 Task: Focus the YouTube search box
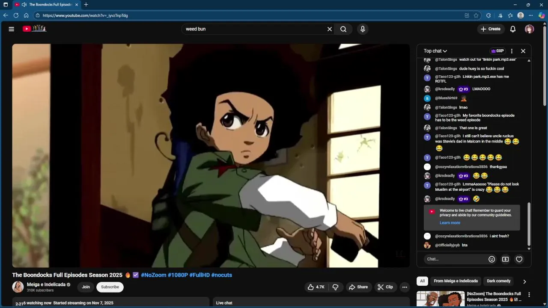(255, 29)
